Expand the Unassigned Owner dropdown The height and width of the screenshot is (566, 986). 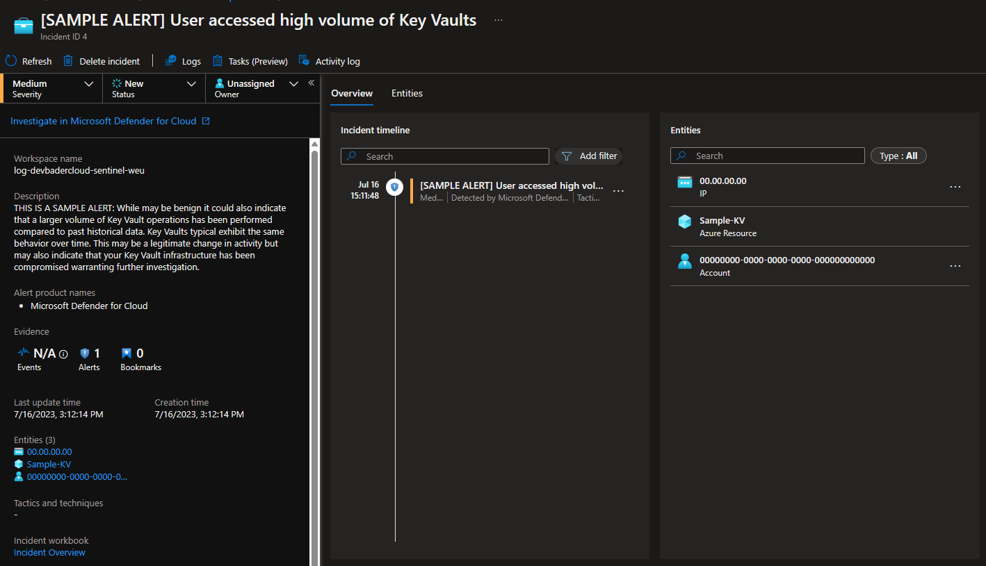coord(256,88)
